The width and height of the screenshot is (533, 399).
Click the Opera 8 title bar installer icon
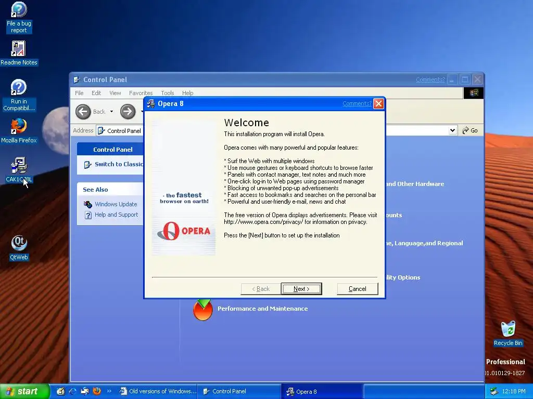[x=151, y=103]
